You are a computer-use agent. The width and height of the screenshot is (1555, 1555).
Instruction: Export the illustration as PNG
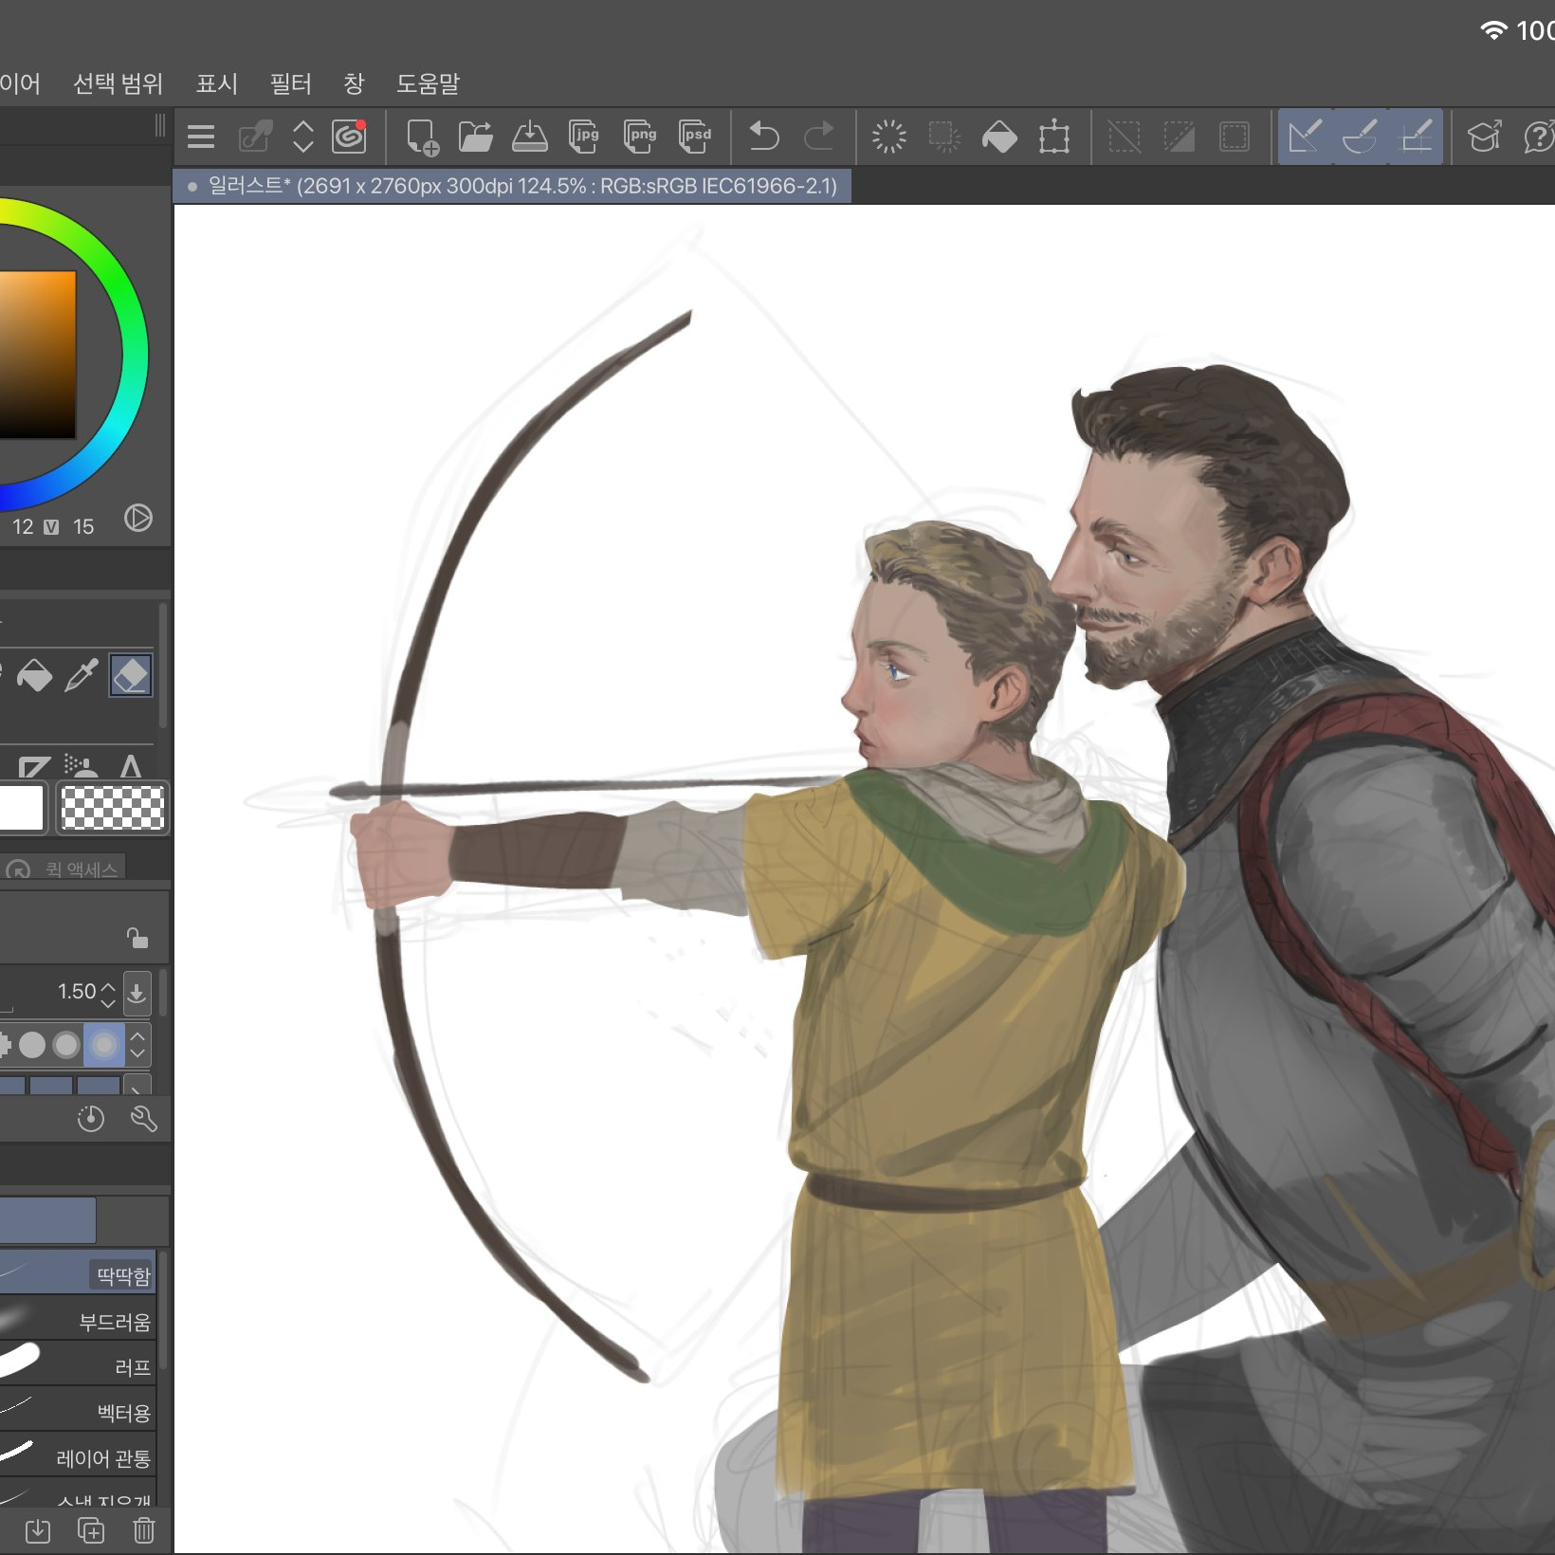tap(641, 137)
